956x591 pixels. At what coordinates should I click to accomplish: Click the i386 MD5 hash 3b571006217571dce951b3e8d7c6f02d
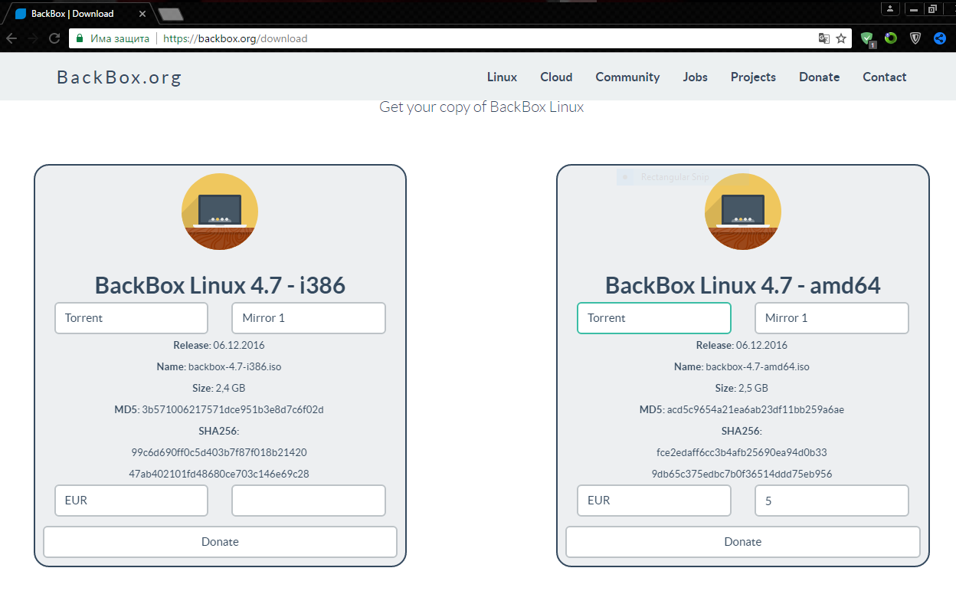[233, 410]
